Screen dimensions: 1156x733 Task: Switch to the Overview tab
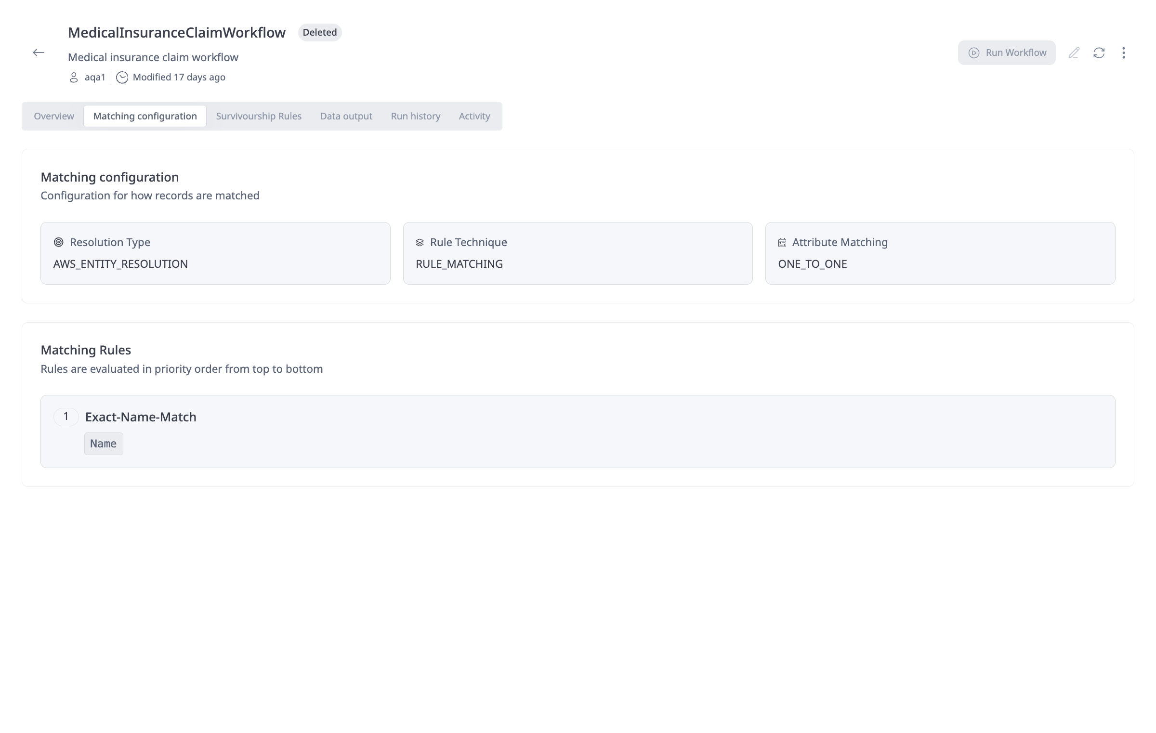pos(54,116)
